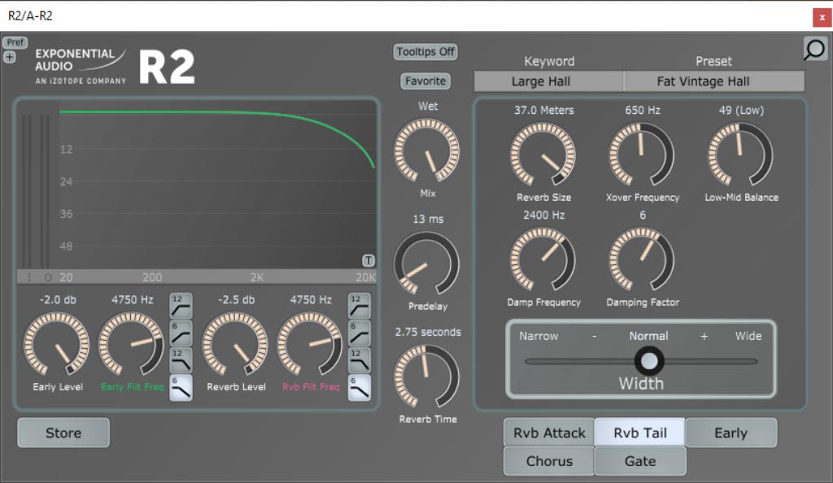
Task: Switch to the Chorus tab
Action: coord(547,460)
